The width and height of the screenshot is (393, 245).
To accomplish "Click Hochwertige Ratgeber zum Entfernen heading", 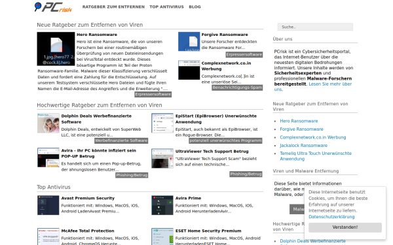I will tap(100, 105).
